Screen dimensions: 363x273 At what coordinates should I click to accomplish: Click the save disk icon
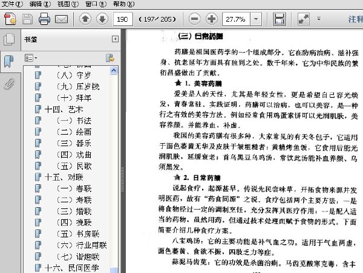tap(27, 19)
